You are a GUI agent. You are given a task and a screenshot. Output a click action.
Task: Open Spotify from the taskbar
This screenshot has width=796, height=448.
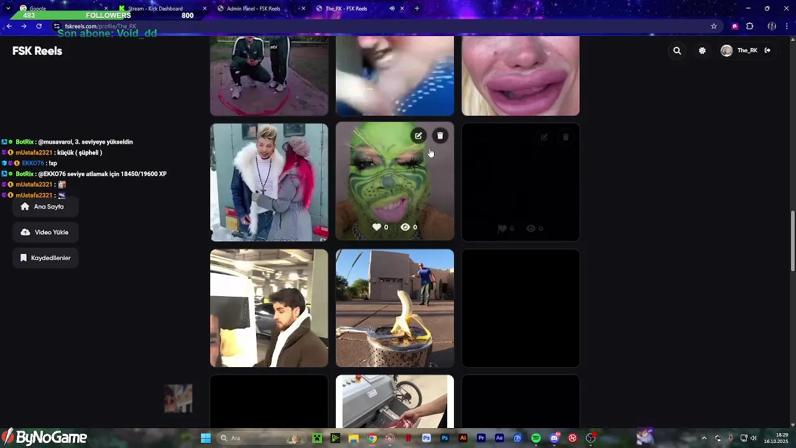coord(536,438)
